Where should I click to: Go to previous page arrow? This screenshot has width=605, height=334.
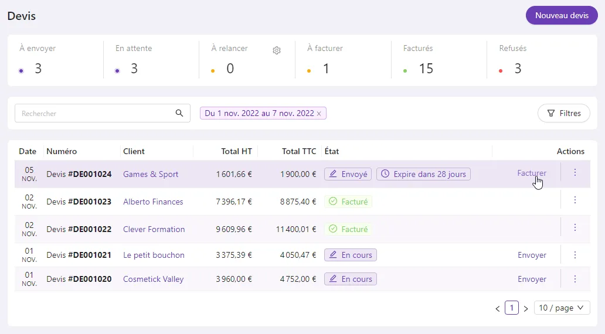498,309
